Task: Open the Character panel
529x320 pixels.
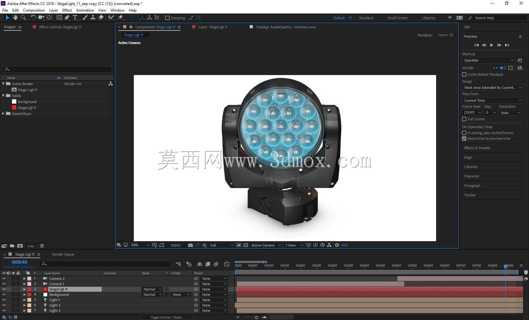Action: point(471,176)
